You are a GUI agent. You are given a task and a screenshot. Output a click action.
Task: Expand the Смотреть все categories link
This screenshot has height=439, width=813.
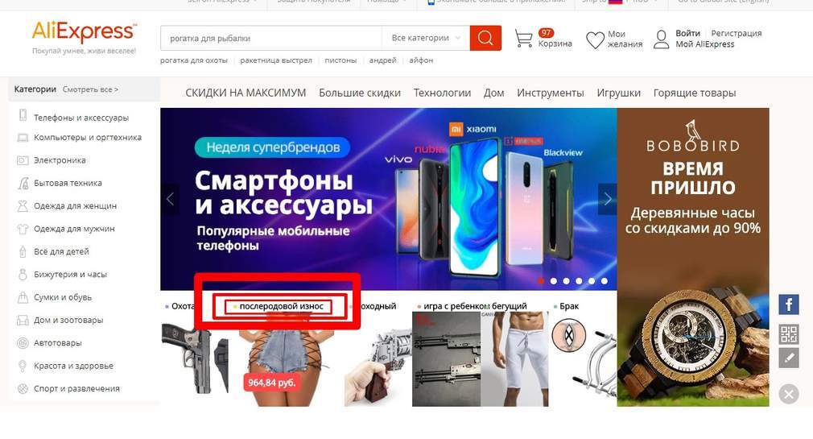click(x=90, y=89)
